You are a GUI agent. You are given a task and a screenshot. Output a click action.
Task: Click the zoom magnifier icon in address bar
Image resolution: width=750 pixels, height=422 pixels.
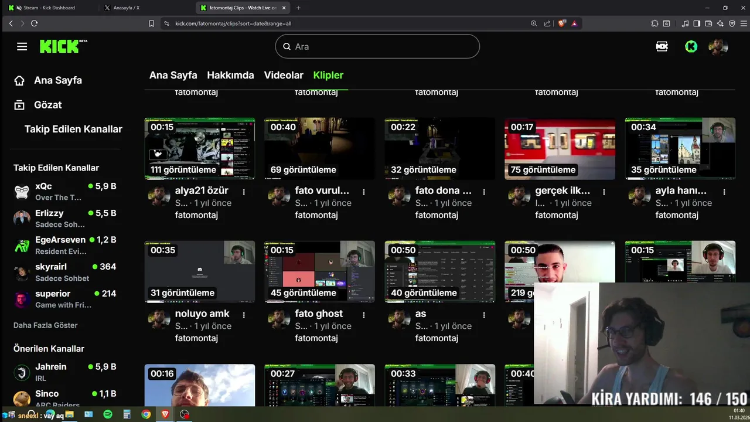point(534,23)
